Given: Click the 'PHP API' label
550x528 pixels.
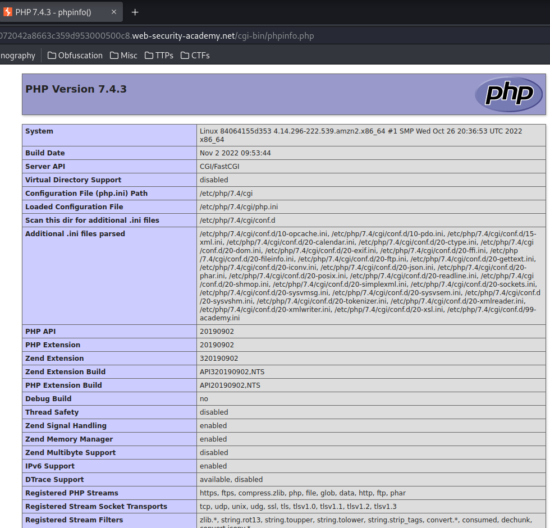Looking at the screenshot, I should pyautogui.click(x=40, y=331).
